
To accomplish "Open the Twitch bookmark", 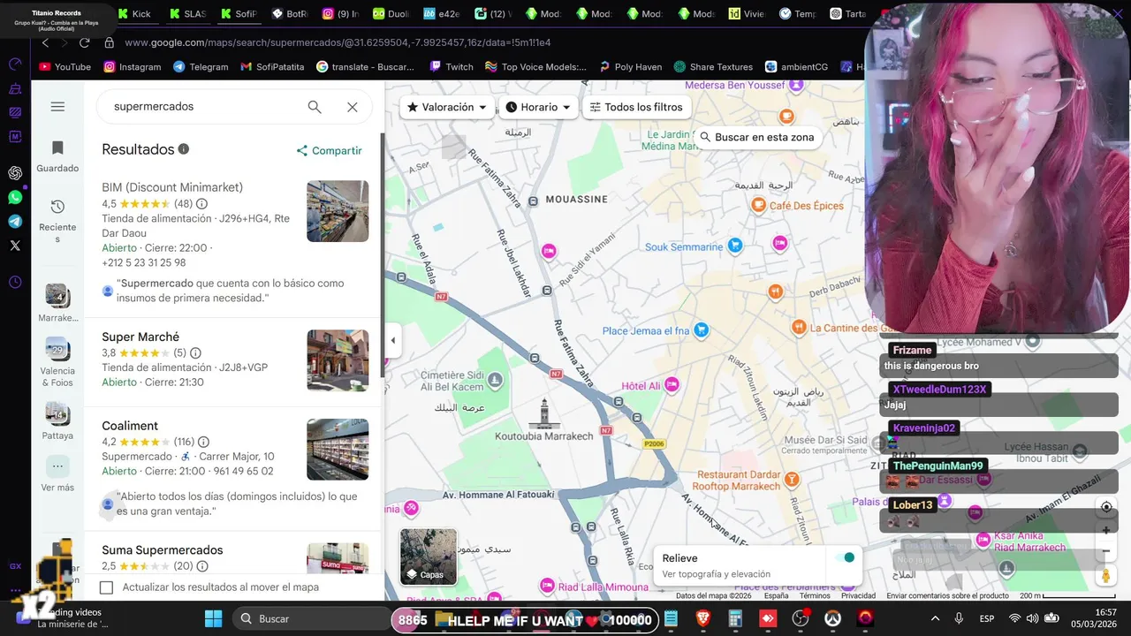I will click(452, 67).
